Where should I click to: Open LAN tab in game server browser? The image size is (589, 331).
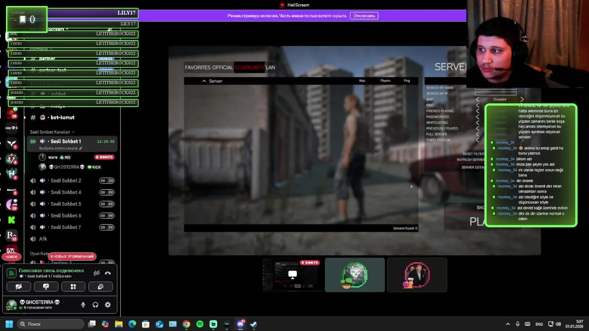[271, 68]
